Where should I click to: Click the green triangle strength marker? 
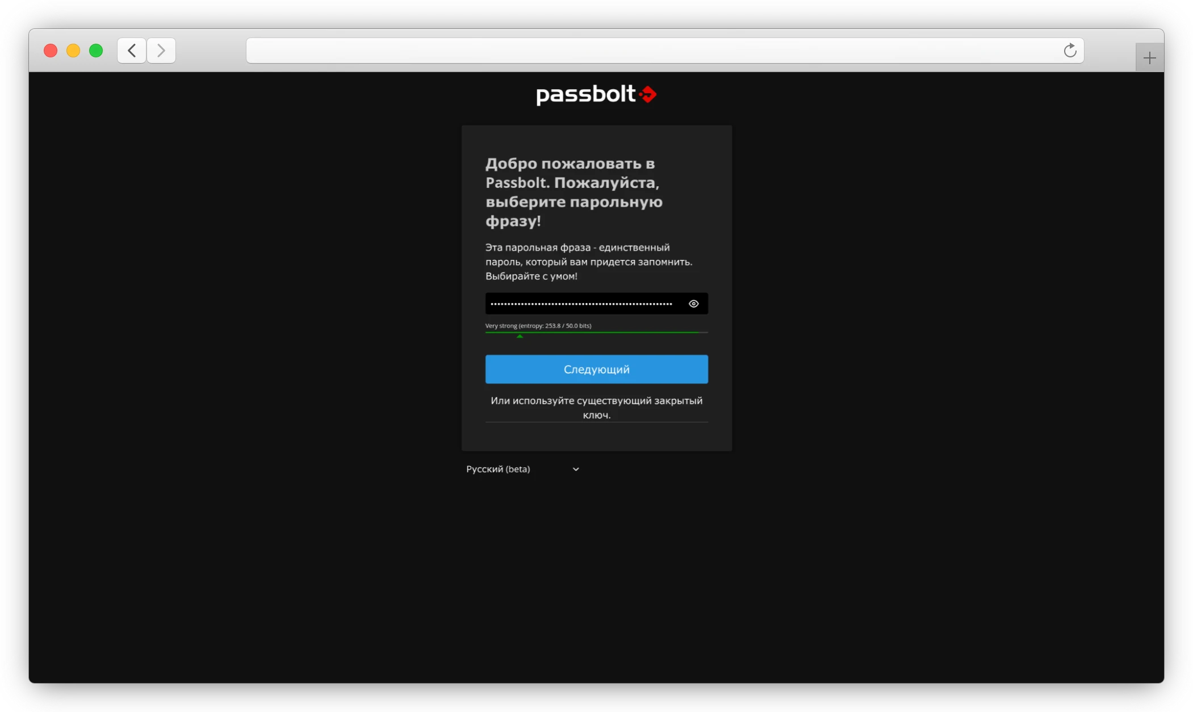520,336
